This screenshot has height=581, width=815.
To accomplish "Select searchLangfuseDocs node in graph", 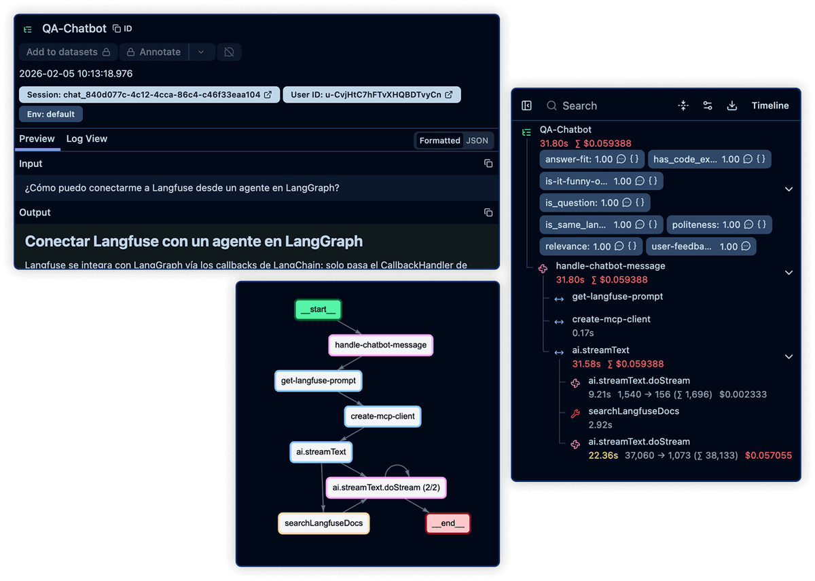I will (324, 523).
